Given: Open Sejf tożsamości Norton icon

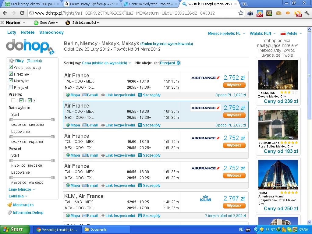Looking at the screenshot, I should pos(68,23).
